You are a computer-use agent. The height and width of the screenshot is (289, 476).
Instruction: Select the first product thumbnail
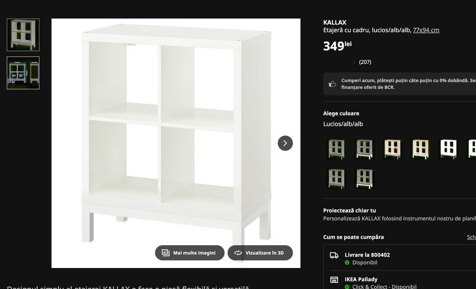click(x=23, y=35)
